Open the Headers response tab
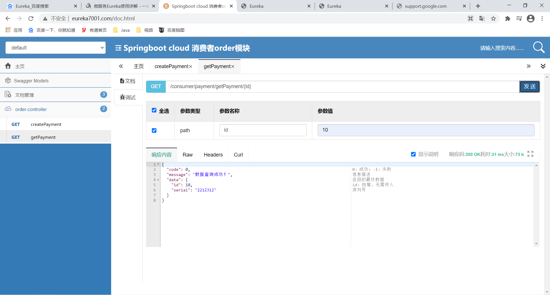The width and height of the screenshot is (550, 295). pos(213,155)
